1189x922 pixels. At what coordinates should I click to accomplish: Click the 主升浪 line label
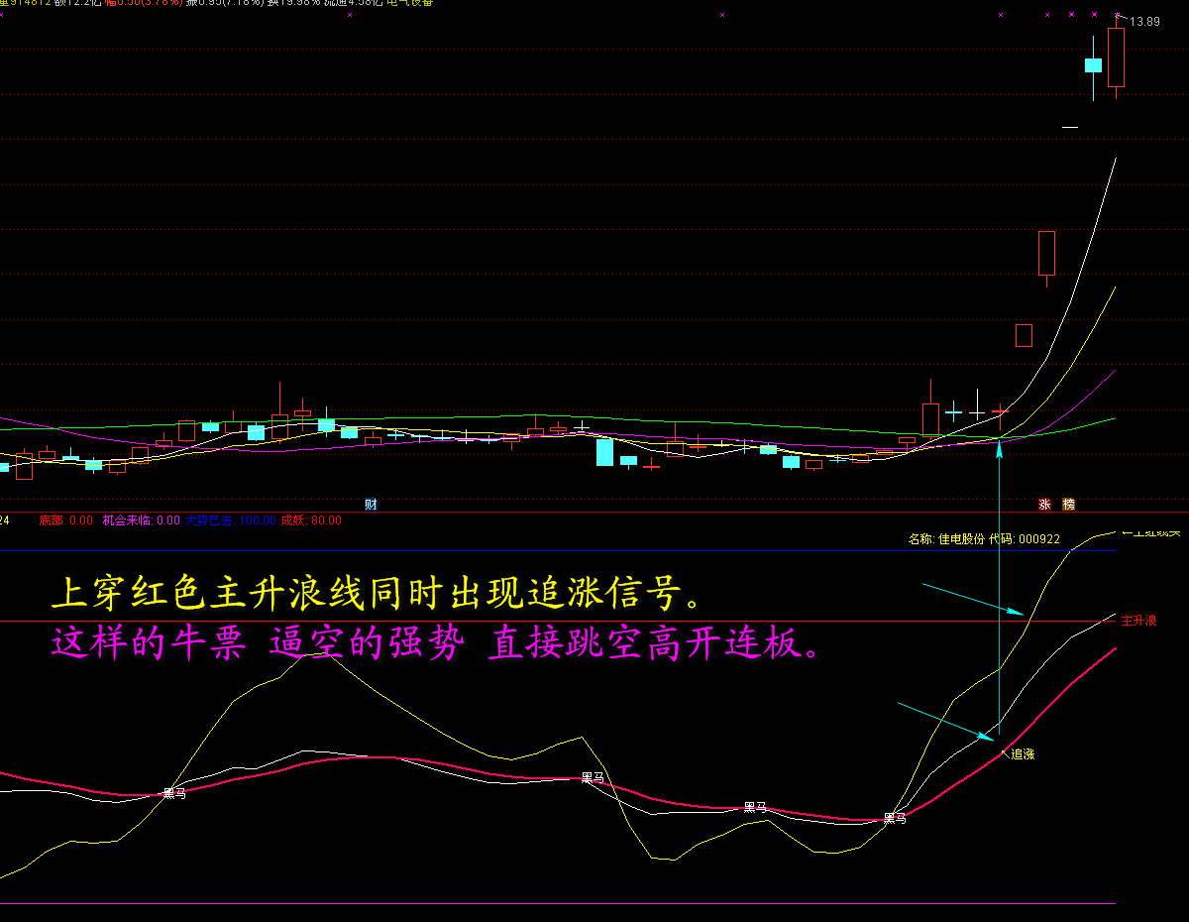click(x=1138, y=621)
